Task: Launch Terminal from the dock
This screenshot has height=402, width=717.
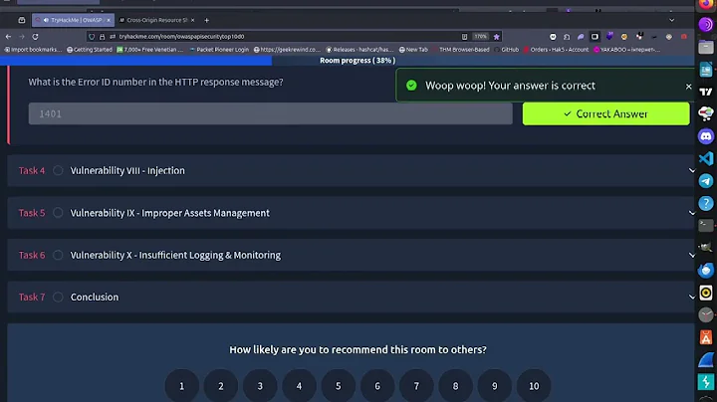Action: [x=706, y=226]
